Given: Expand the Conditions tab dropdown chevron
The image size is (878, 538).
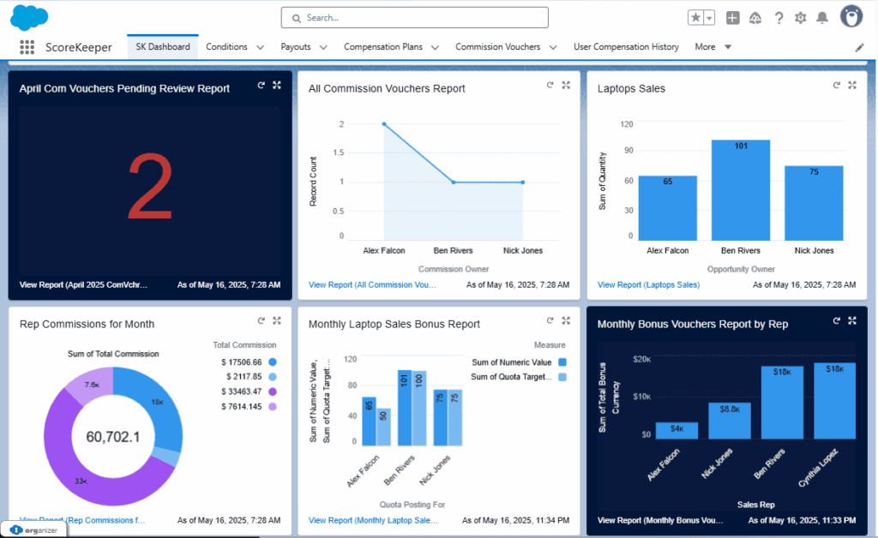Looking at the screenshot, I should (260, 47).
